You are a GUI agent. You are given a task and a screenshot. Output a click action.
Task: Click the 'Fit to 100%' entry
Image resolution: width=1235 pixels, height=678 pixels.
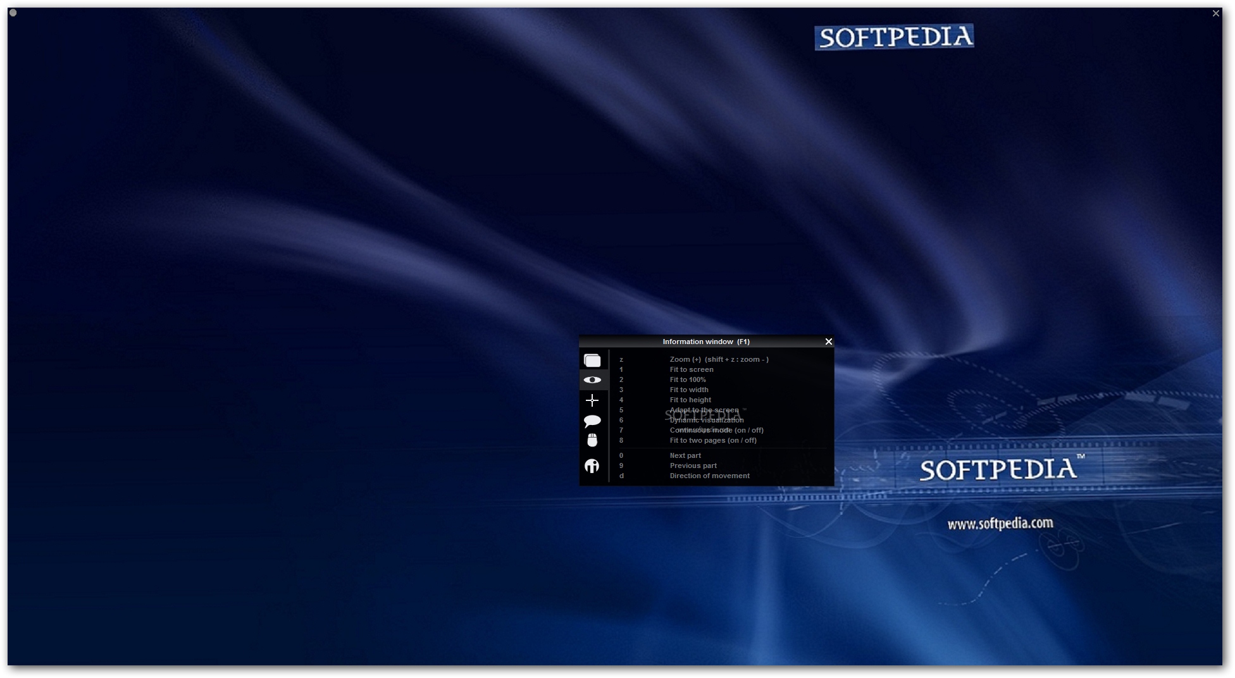click(x=688, y=379)
